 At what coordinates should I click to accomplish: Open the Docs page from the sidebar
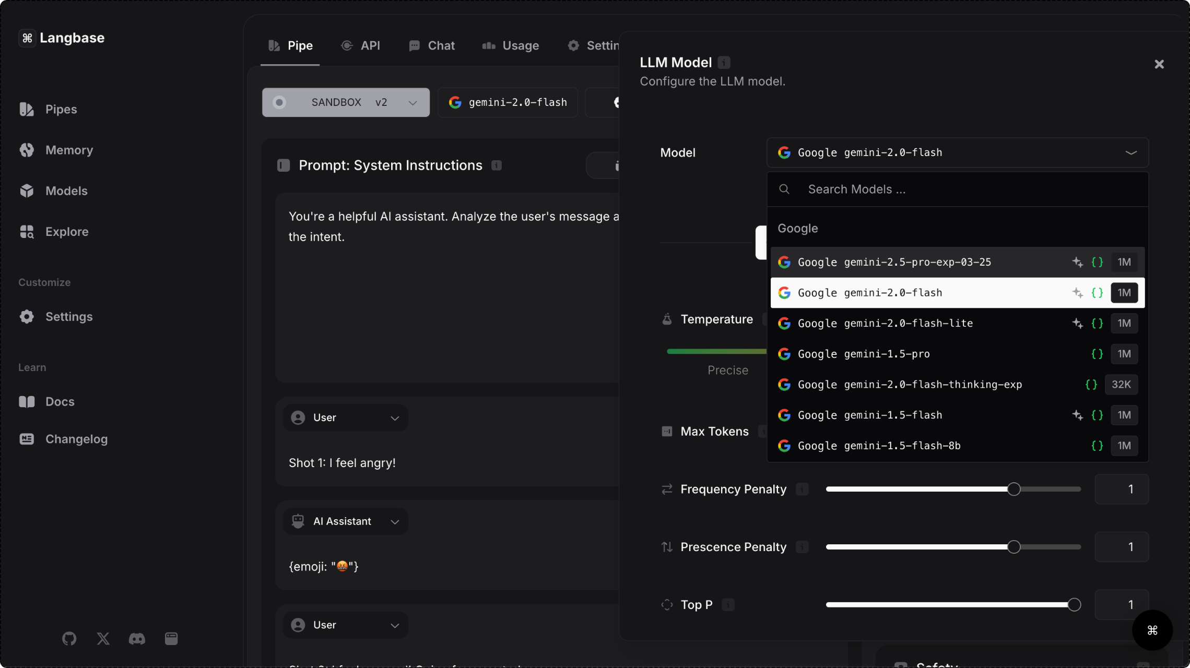click(x=60, y=401)
